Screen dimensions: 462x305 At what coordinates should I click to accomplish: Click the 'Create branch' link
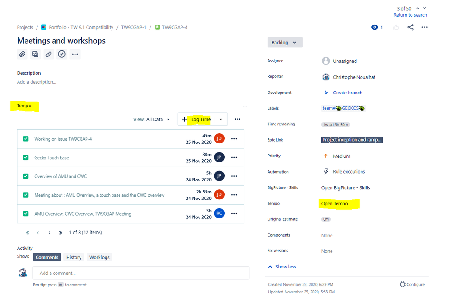(x=348, y=93)
